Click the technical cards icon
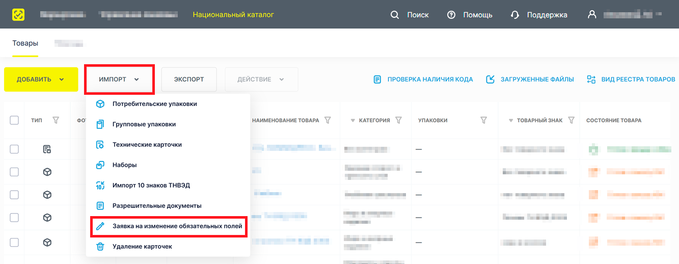679x264 pixels. (x=100, y=145)
